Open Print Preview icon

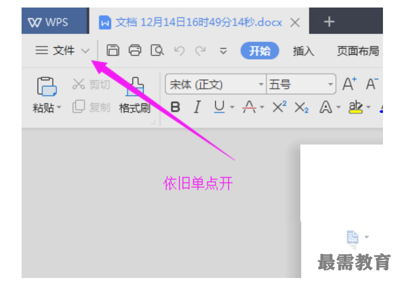(157, 50)
